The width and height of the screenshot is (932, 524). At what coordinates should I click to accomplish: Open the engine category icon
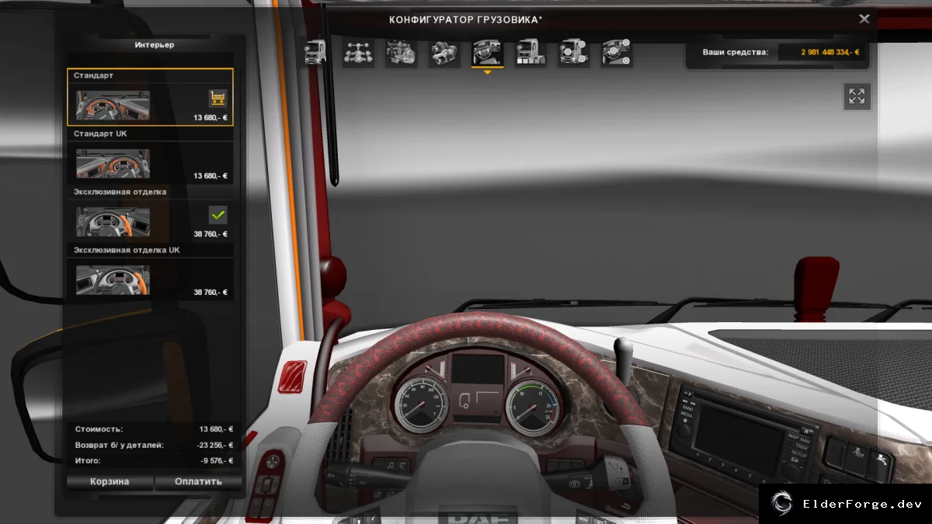(x=402, y=53)
